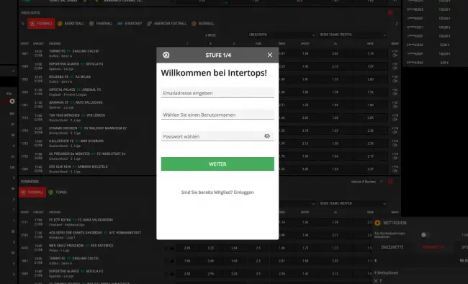Close the Stufe 1/4 registration dialog

click(x=270, y=55)
